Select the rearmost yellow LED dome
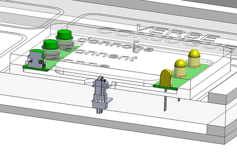Screen dimensions: 237x158 point(194,59)
